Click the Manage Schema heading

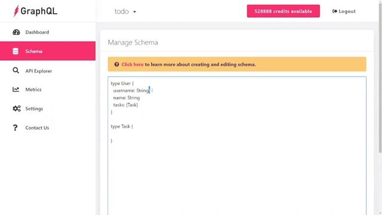tap(133, 42)
